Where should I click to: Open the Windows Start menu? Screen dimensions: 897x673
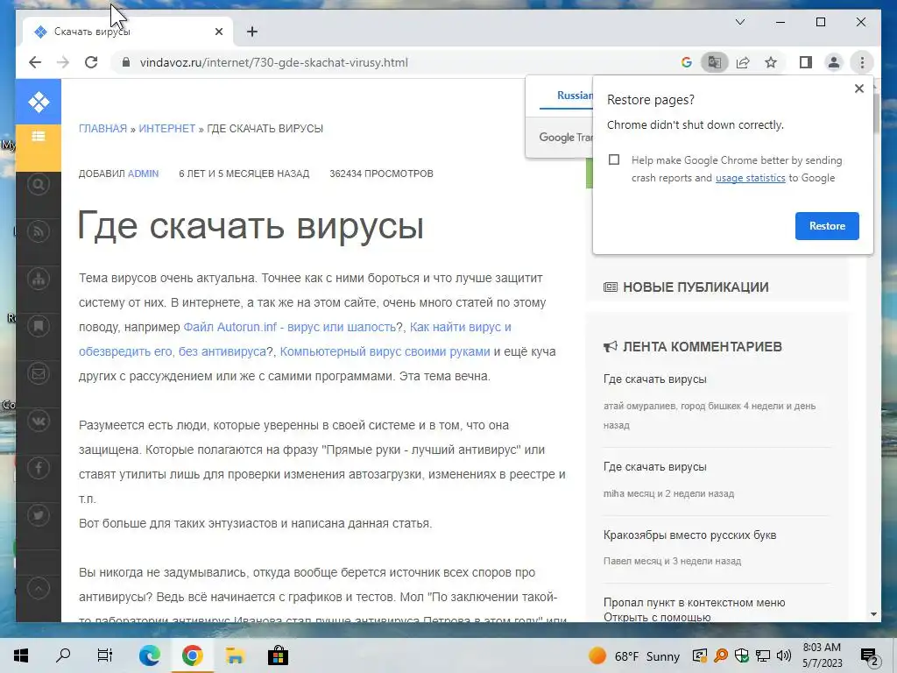[x=21, y=655]
